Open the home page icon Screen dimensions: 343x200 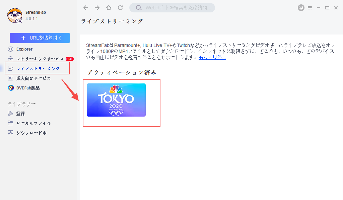point(109,8)
